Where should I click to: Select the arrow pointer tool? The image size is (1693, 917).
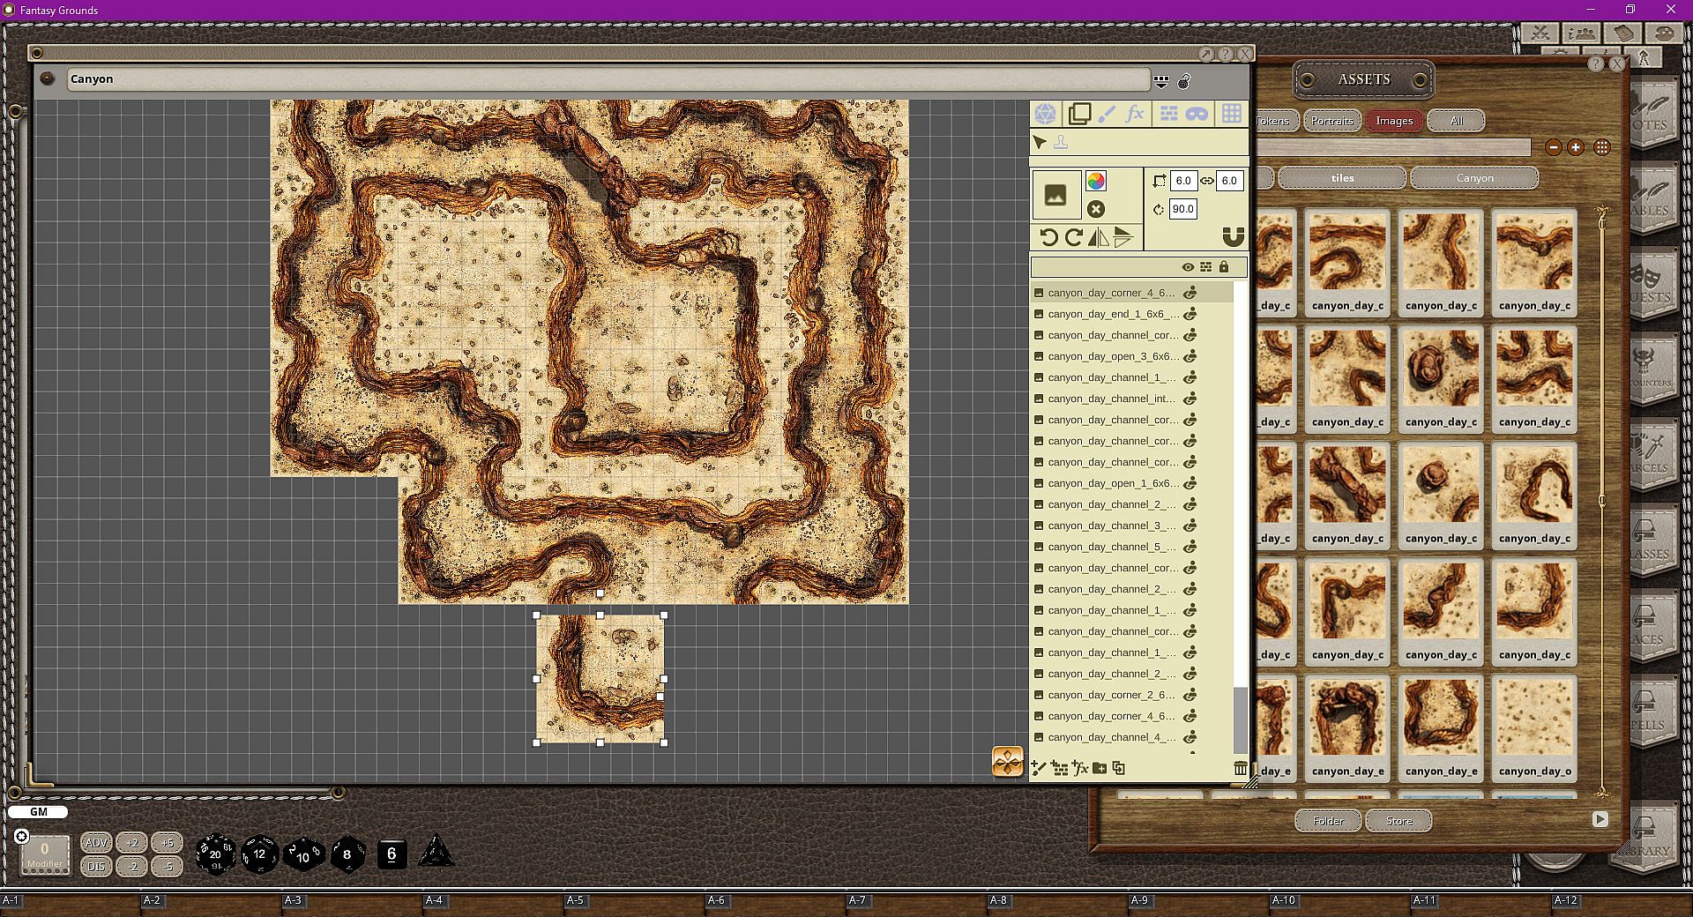click(1040, 142)
